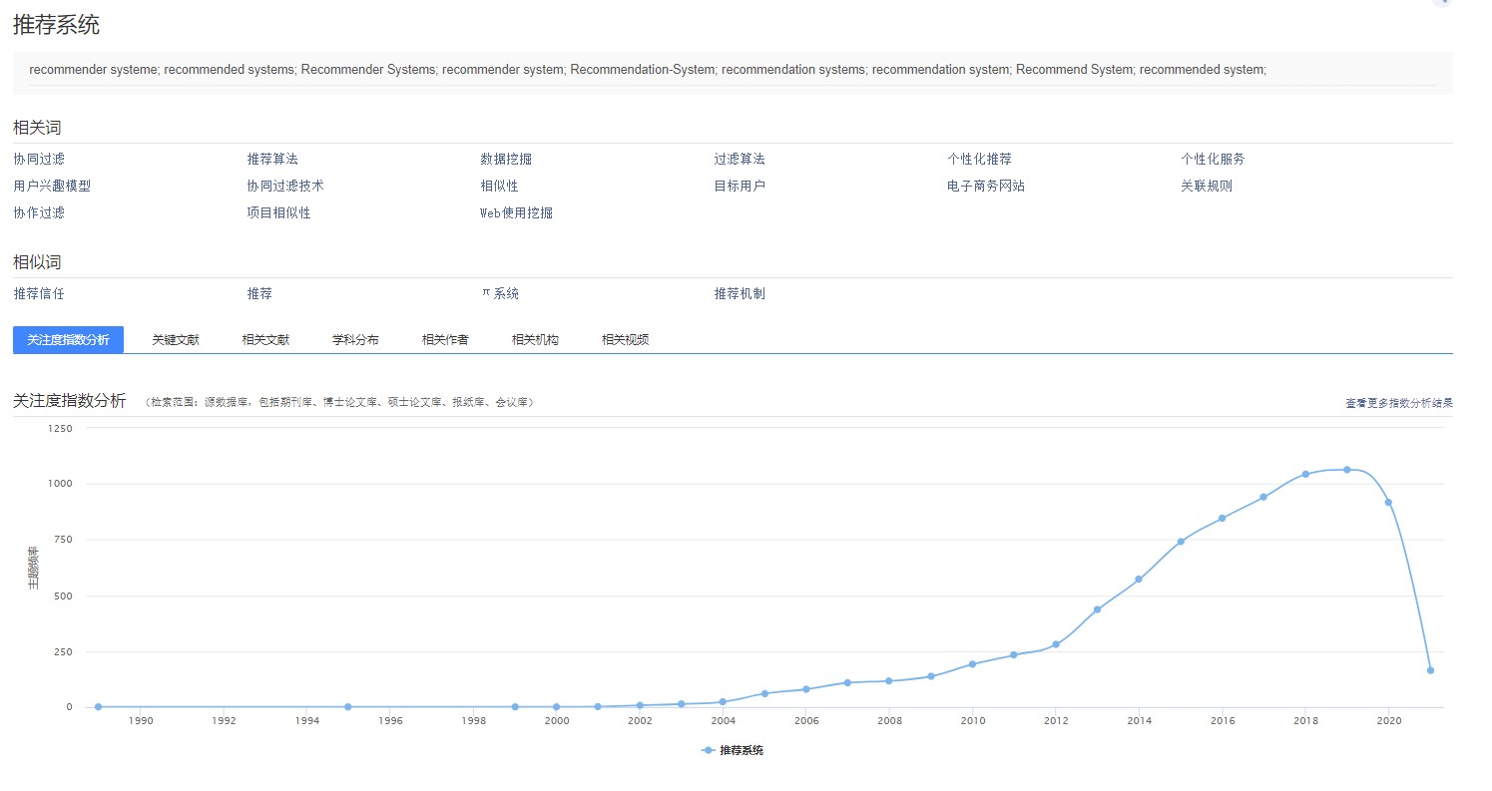Click the 相关词 section heading
The width and height of the screenshot is (1492, 791).
point(37,128)
